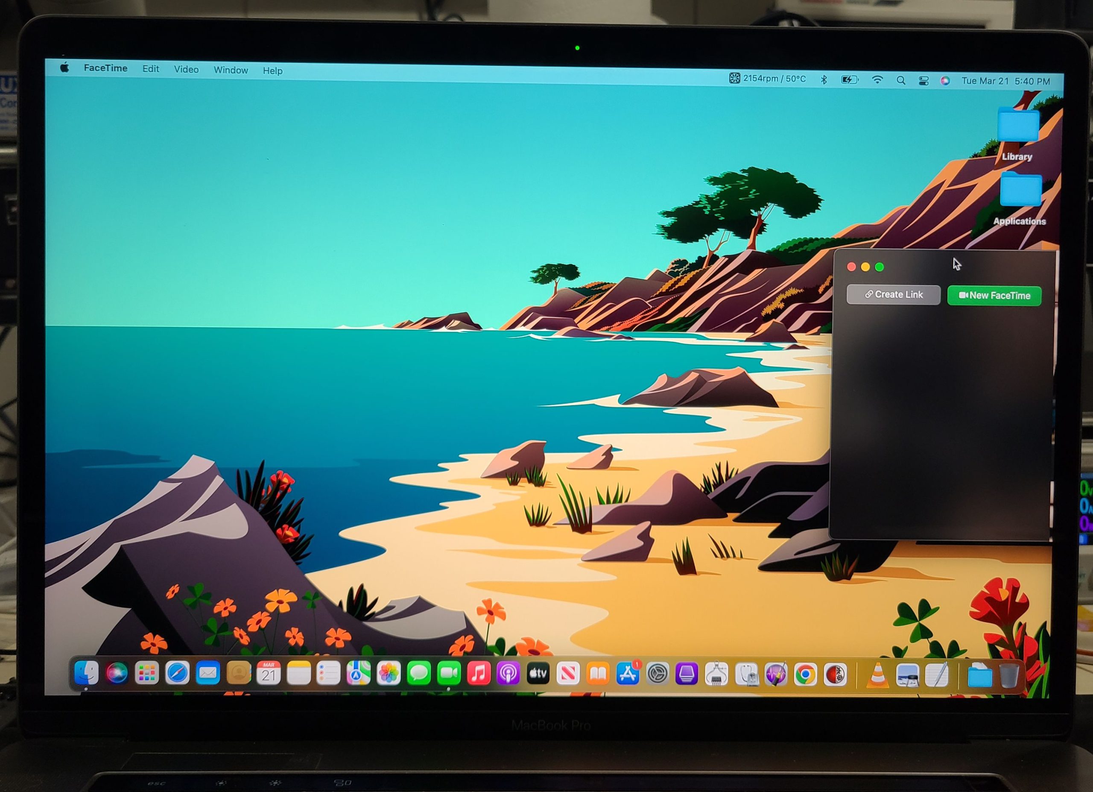1093x792 pixels.
Task: Open the Help menu
Action: pyautogui.click(x=272, y=71)
